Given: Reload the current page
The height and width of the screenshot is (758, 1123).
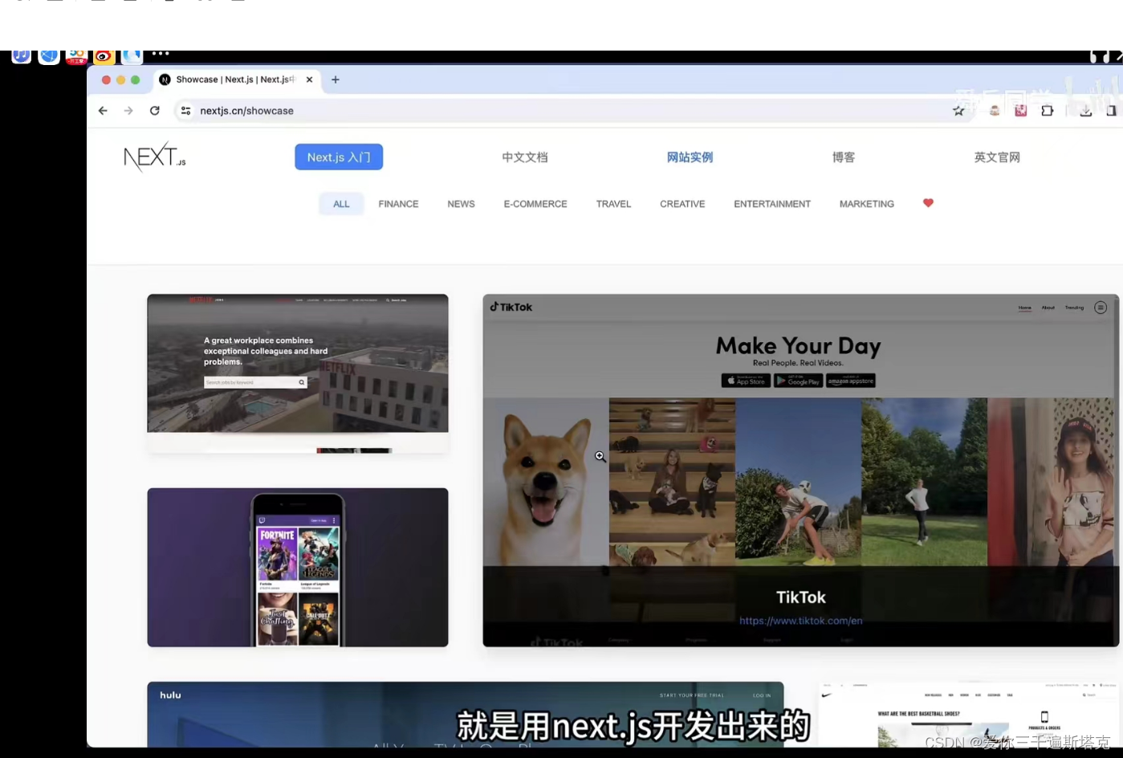Looking at the screenshot, I should point(154,111).
